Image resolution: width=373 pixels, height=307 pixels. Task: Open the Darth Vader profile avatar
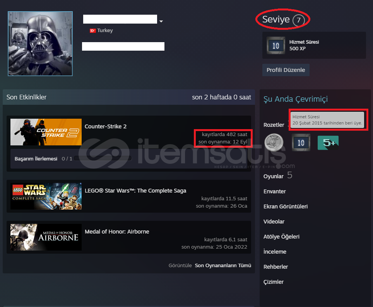coord(40,44)
